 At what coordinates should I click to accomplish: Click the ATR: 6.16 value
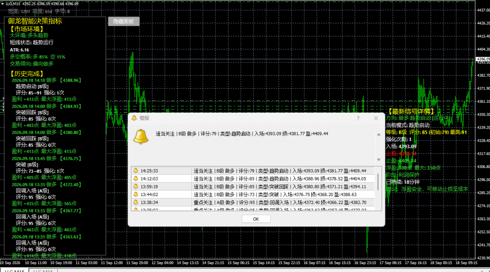(19, 50)
